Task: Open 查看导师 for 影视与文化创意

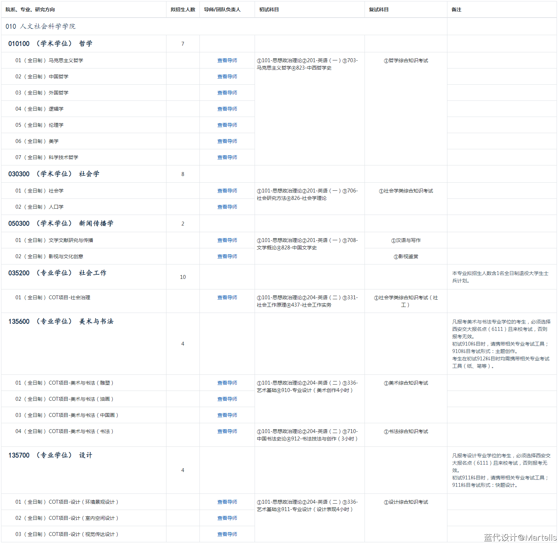Action: point(227,256)
